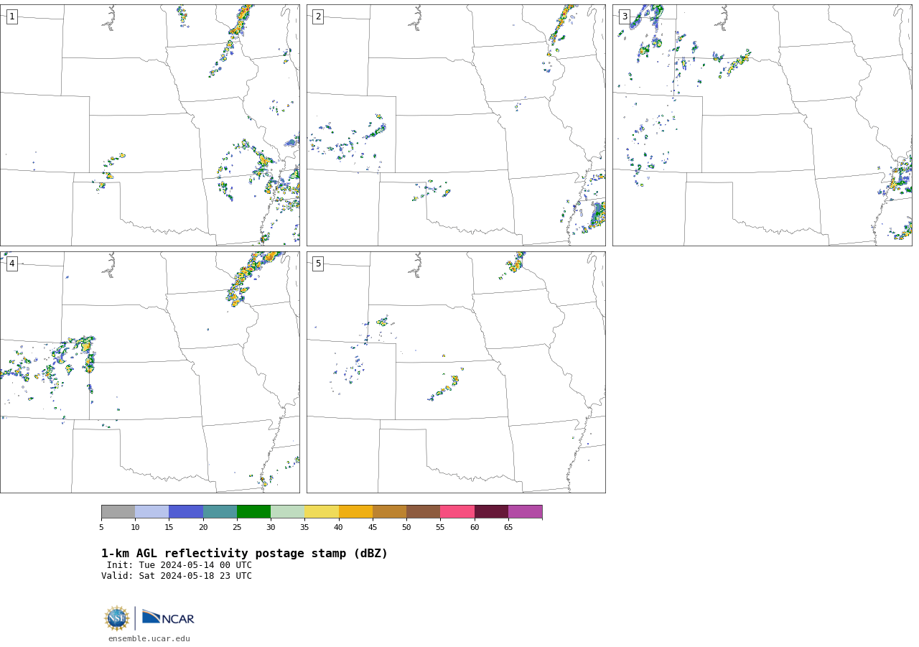Select the maroon 60-65 dBZ swatch
Viewport: 919px width, 647px height.
click(x=491, y=512)
